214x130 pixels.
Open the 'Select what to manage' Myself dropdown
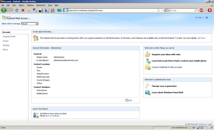coord(30,24)
